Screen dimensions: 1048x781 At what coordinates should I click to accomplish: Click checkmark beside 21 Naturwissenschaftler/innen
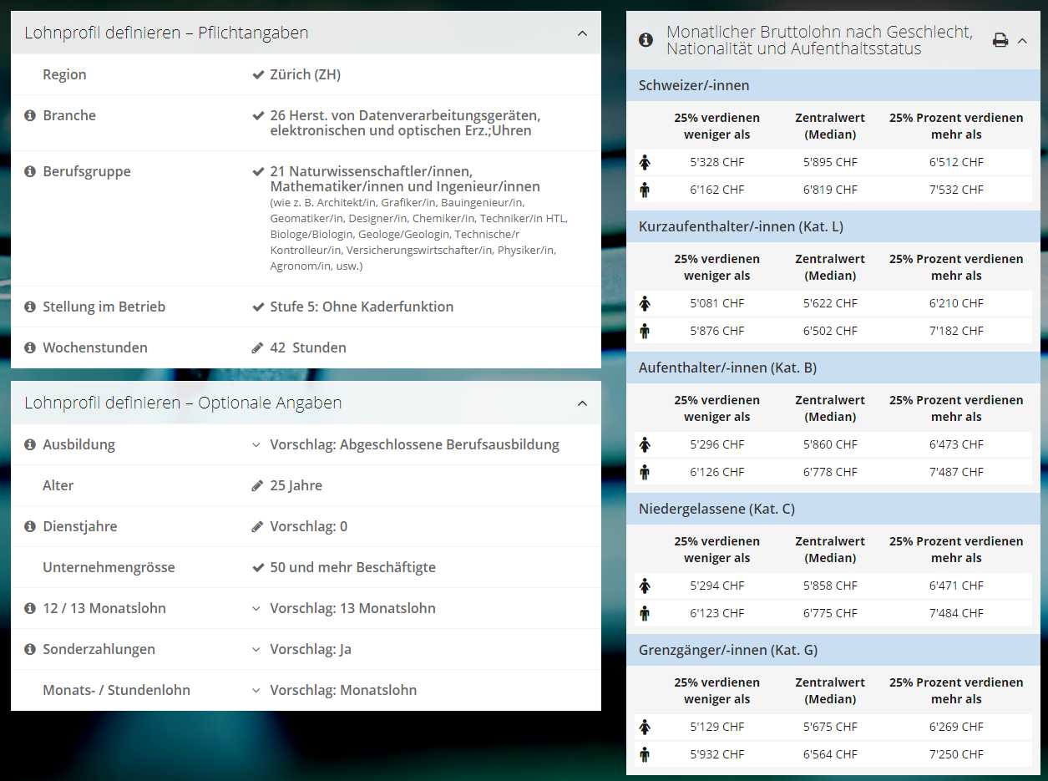pyautogui.click(x=258, y=171)
